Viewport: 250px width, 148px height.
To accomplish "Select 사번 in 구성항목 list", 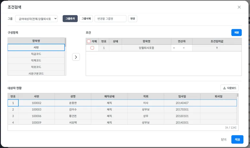I will [x=36, y=48].
